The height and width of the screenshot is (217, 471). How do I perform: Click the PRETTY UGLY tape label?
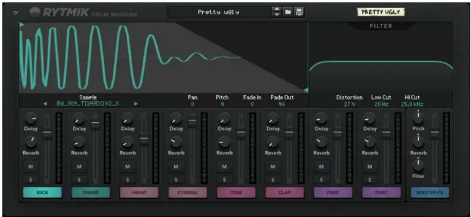tap(381, 12)
